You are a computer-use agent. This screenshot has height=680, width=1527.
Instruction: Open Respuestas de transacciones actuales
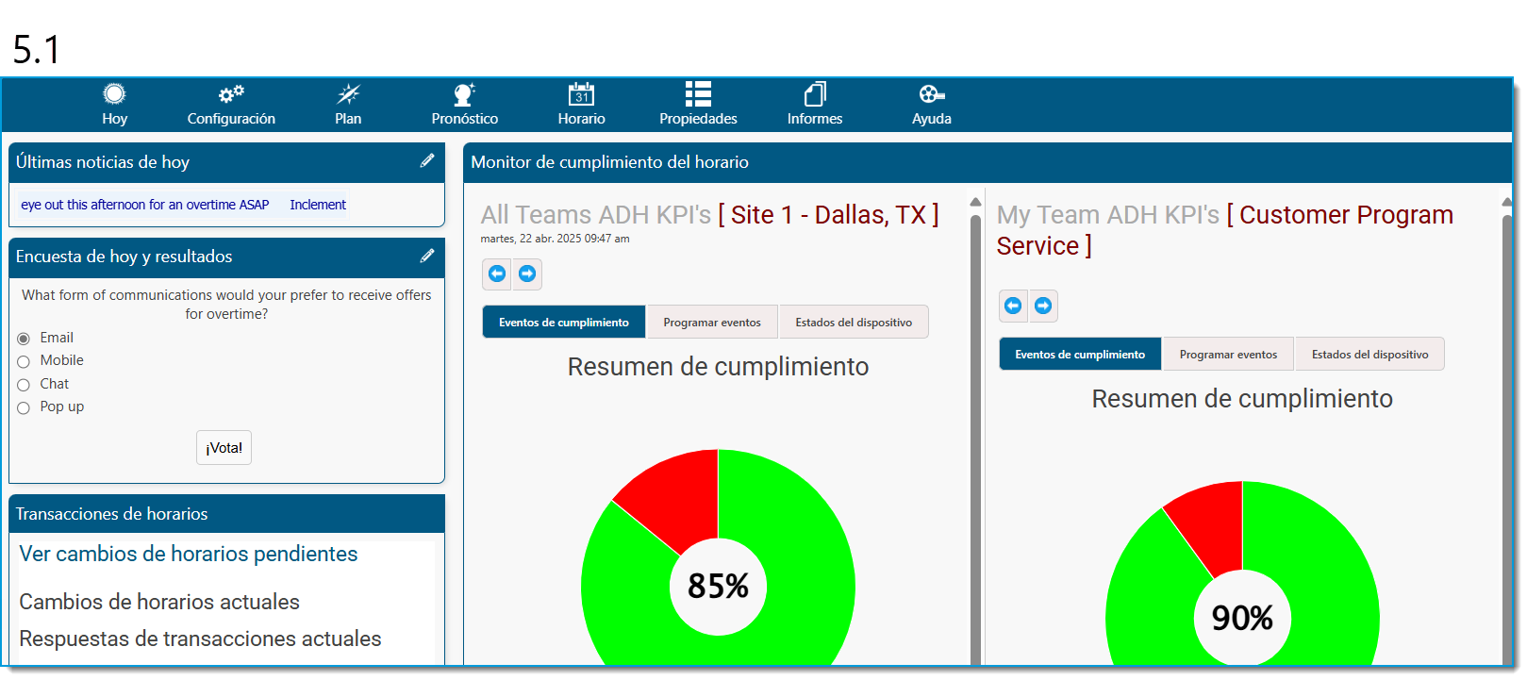click(x=200, y=639)
